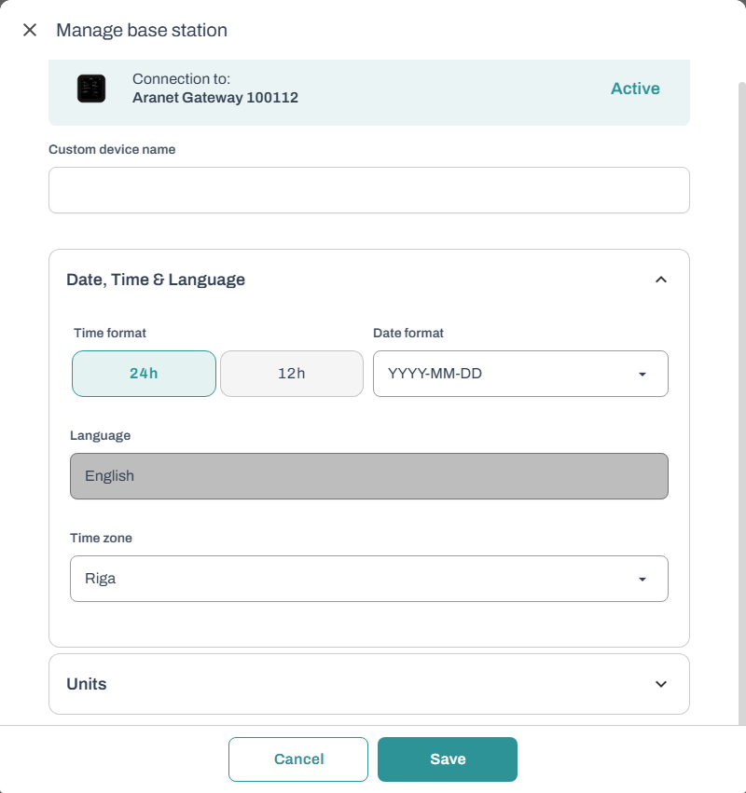
Task: Close the Manage base station dialog
Action: click(30, 30)
